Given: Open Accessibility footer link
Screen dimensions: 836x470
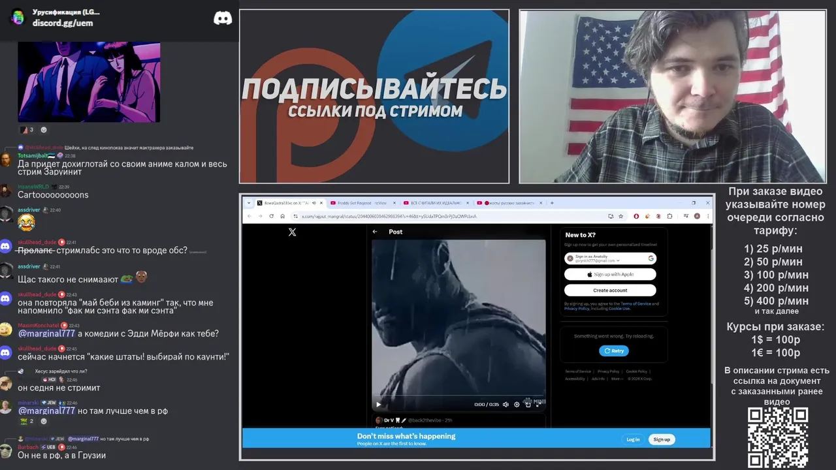Looking at the screenshot, I should 575,379.
